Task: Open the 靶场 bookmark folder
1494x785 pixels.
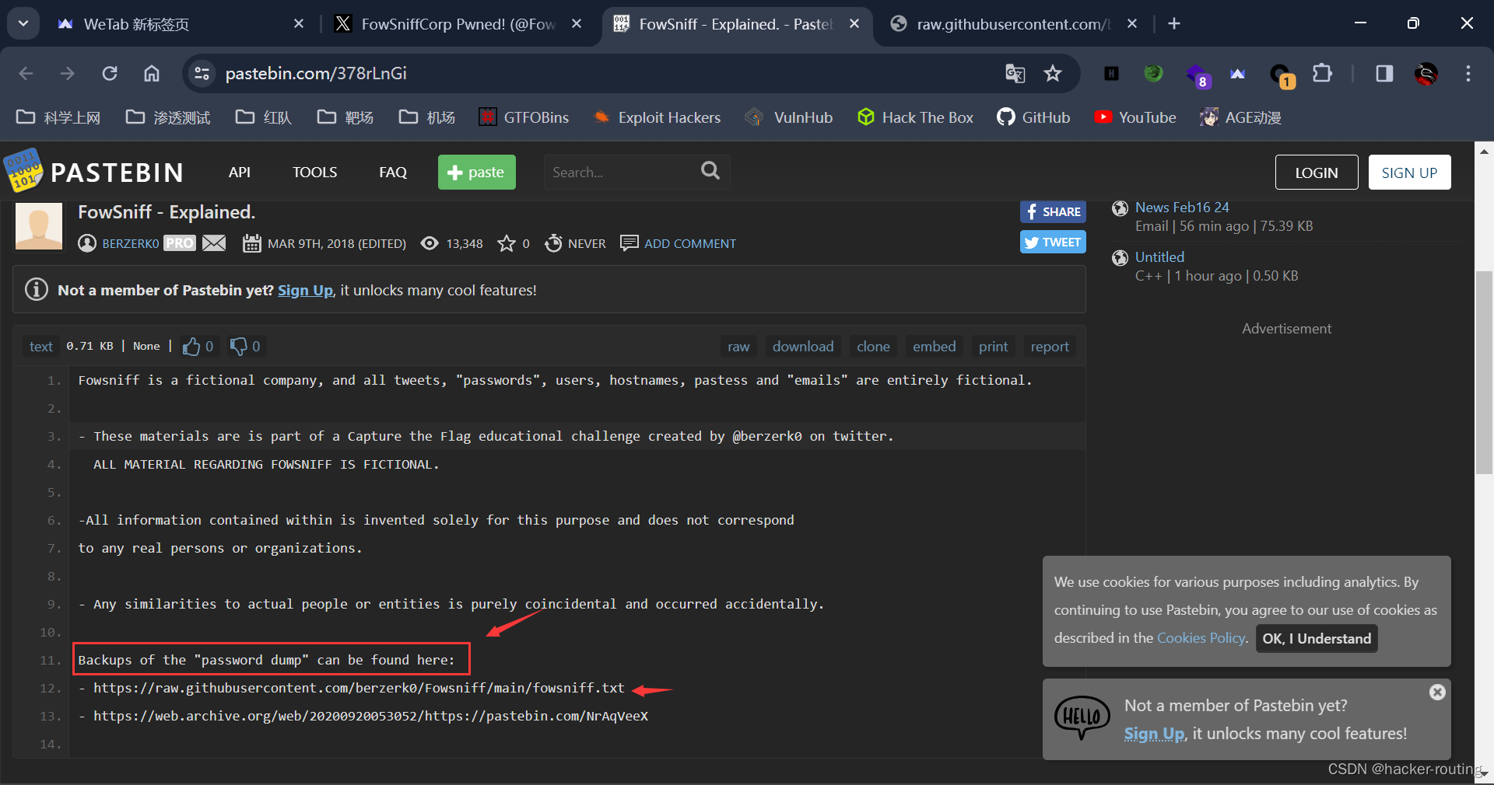Action: coord(345,117)
